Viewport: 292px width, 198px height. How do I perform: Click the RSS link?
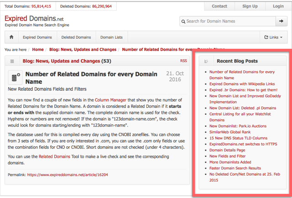coord(183,61)
